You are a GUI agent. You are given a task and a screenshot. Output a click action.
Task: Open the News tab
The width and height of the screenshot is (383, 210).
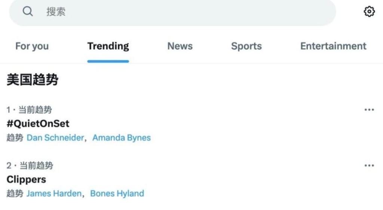coord(180,46)
